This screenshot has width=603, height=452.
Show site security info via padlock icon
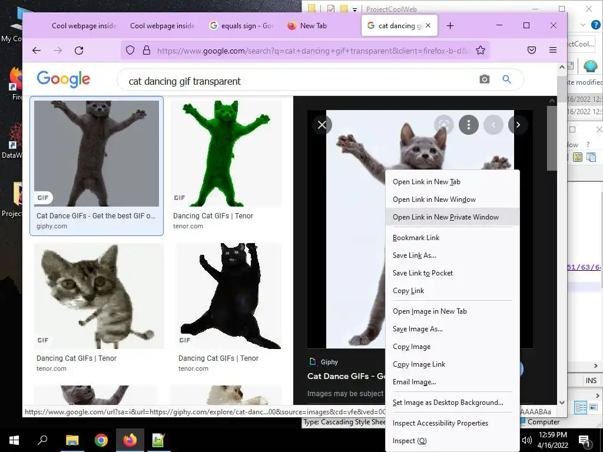click(147, 51)
